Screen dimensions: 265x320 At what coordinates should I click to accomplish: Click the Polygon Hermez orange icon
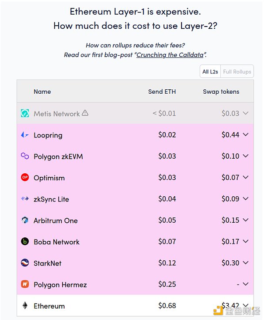tap(25, 285)
